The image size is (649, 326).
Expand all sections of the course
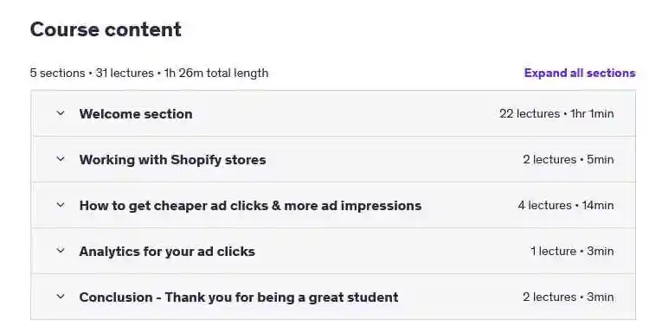(x=580, y=73)
